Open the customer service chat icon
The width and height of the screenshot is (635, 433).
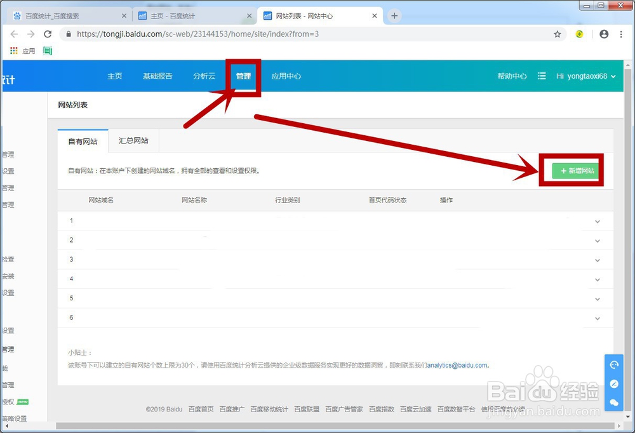(614, 364)
